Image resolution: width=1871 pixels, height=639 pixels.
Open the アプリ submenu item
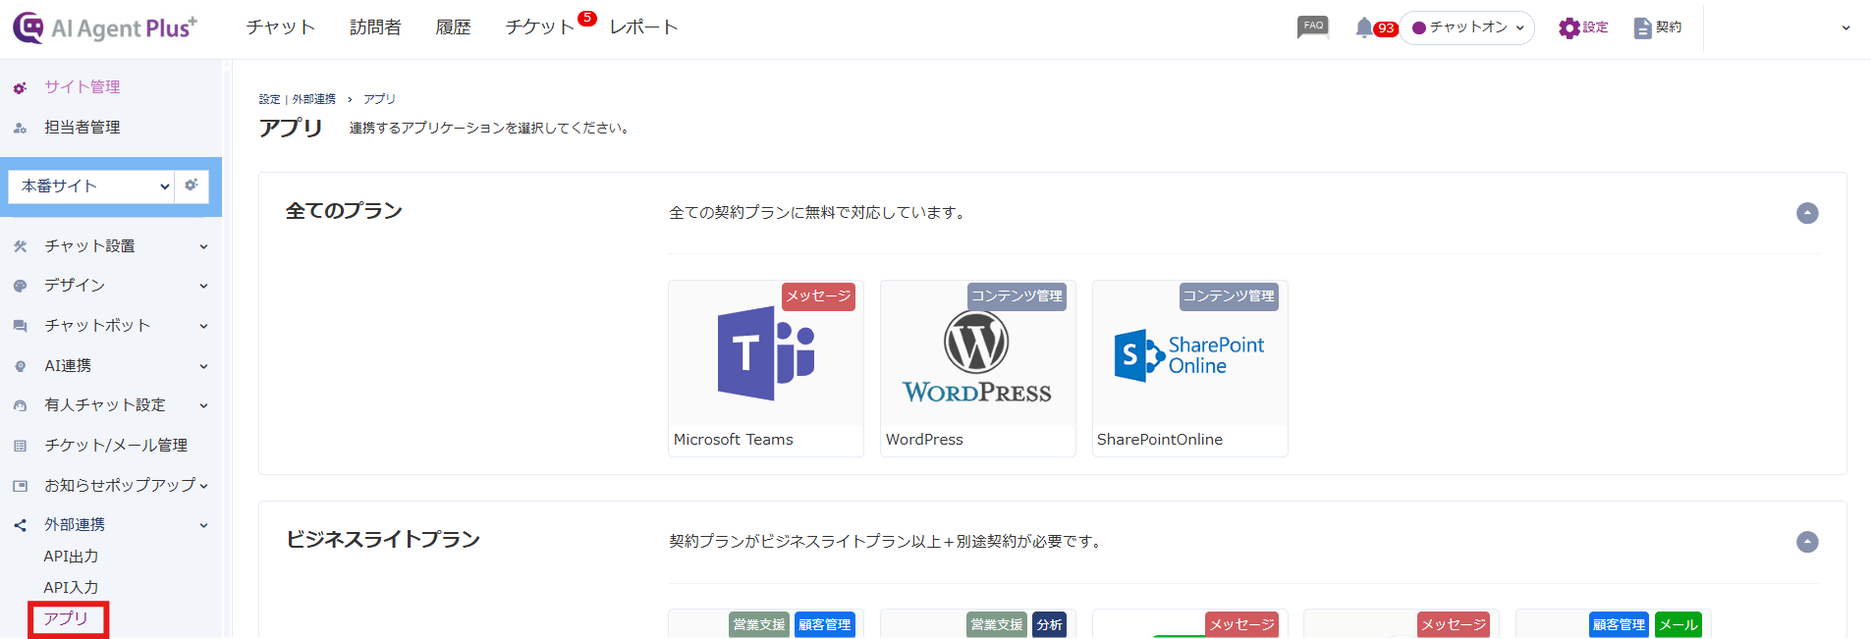(x=66, y=618)
